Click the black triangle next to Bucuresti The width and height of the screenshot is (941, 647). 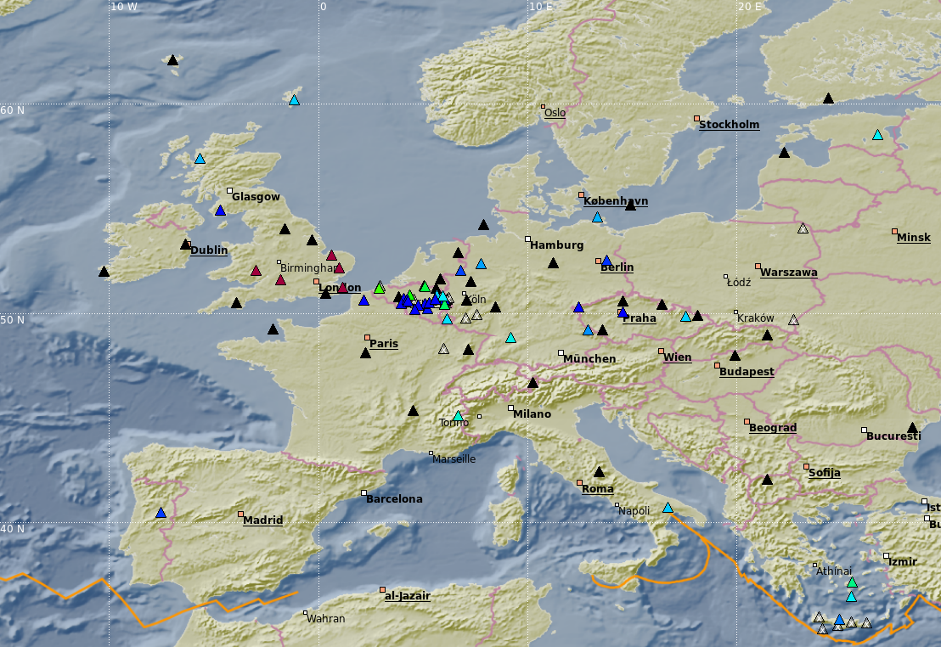pos(912,428)
